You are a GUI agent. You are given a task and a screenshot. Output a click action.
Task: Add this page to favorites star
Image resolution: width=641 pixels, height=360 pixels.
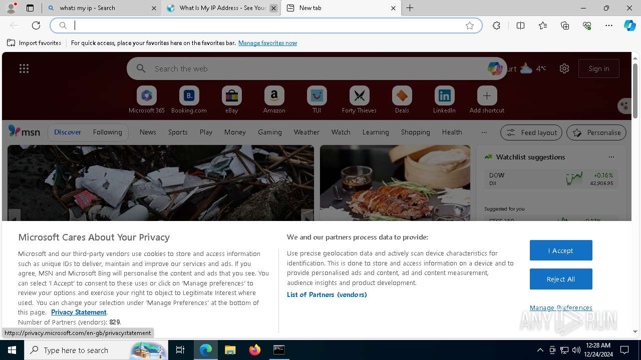click(470, 25)
